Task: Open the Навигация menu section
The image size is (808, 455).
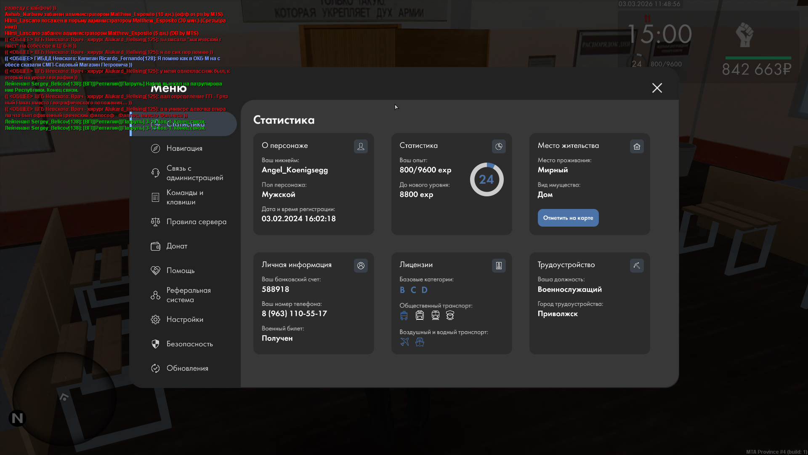Action: point(184,148)
